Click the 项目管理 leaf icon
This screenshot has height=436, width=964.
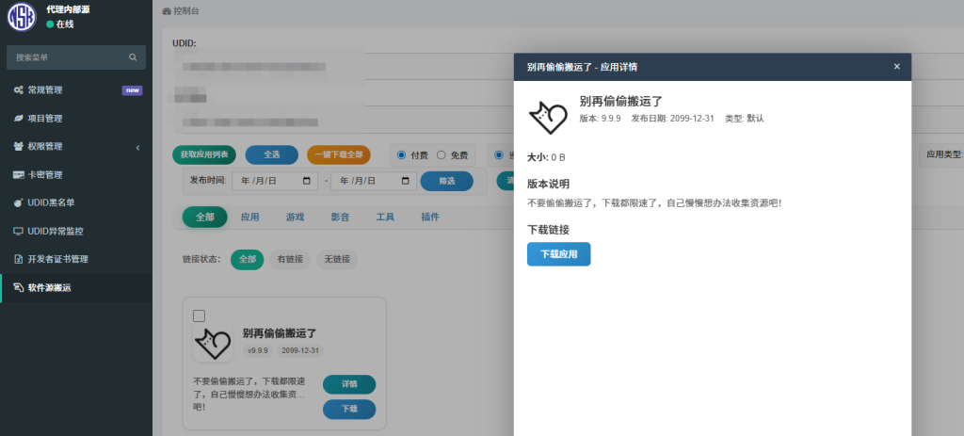pyautogui.click(x=19, y=119)
